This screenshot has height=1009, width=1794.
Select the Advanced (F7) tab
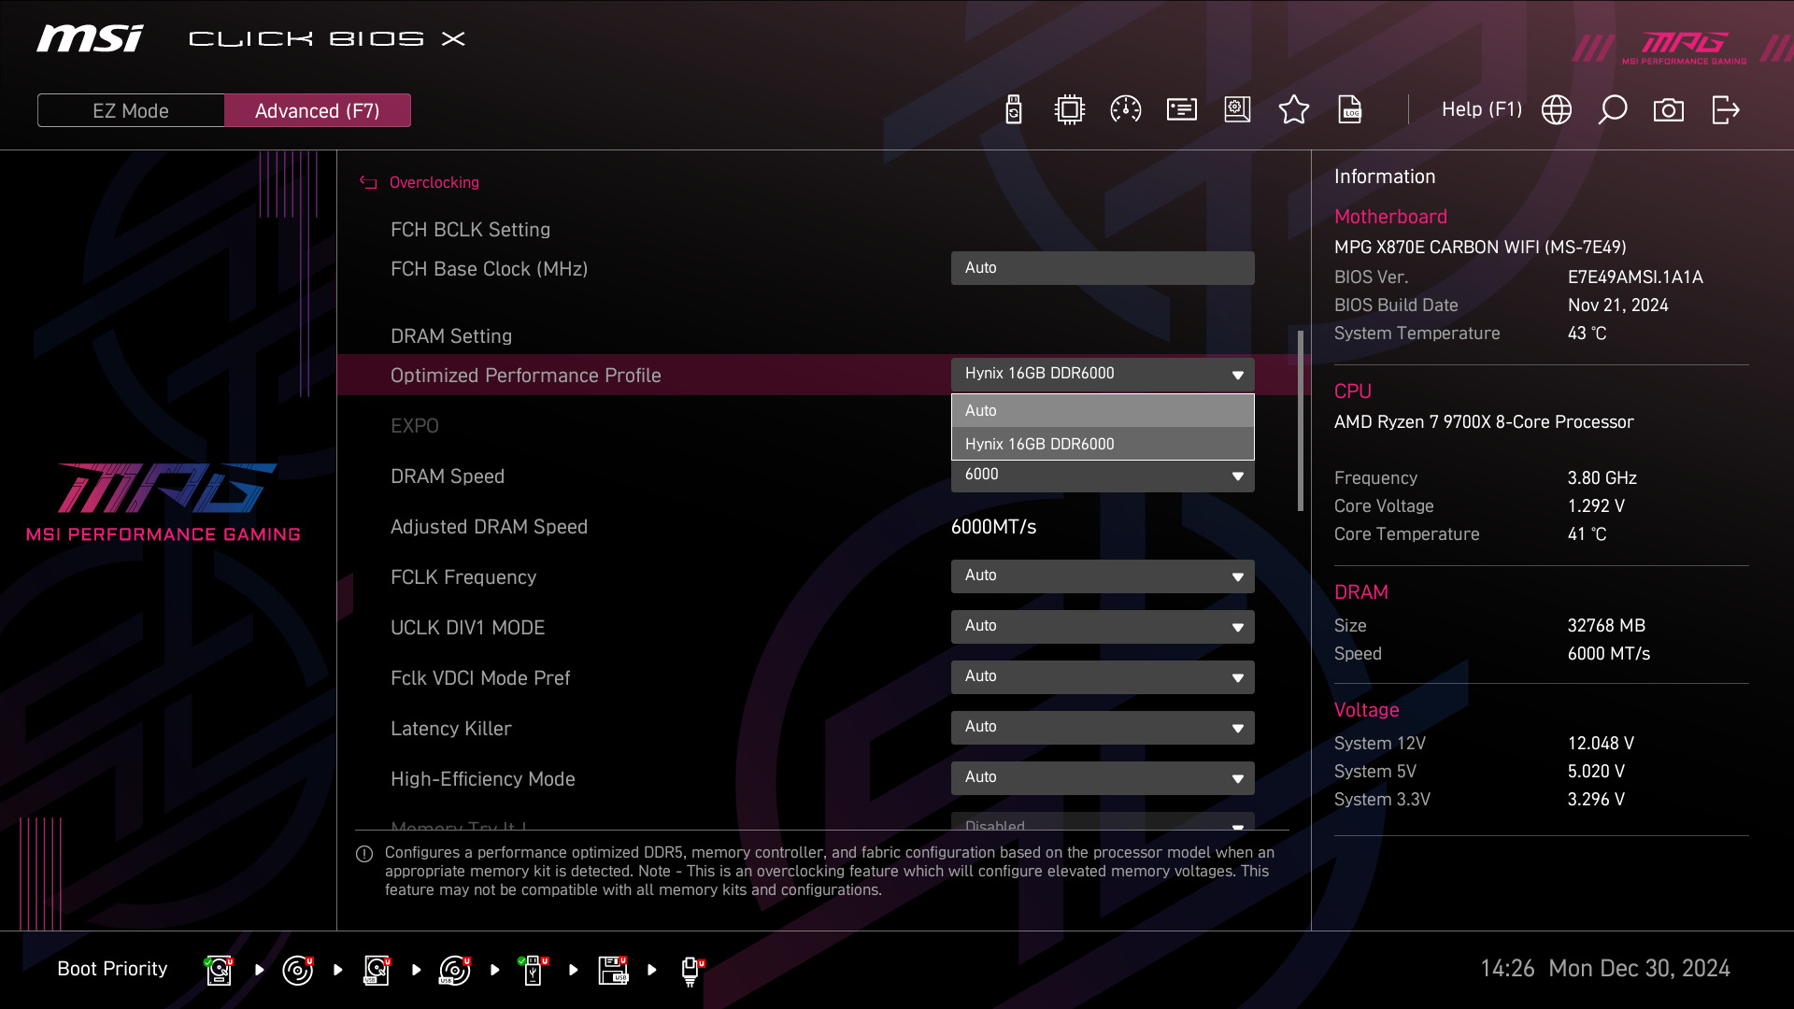pyautogui.click(x=318, y=110)
